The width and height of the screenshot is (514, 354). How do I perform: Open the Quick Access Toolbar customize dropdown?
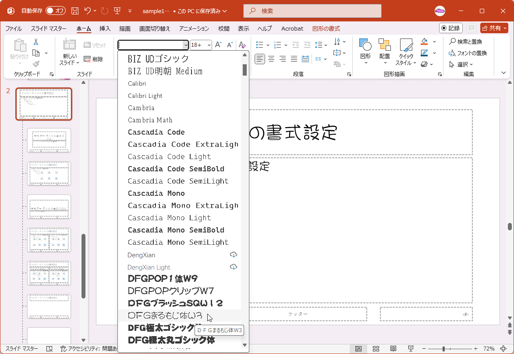point(130,11)
